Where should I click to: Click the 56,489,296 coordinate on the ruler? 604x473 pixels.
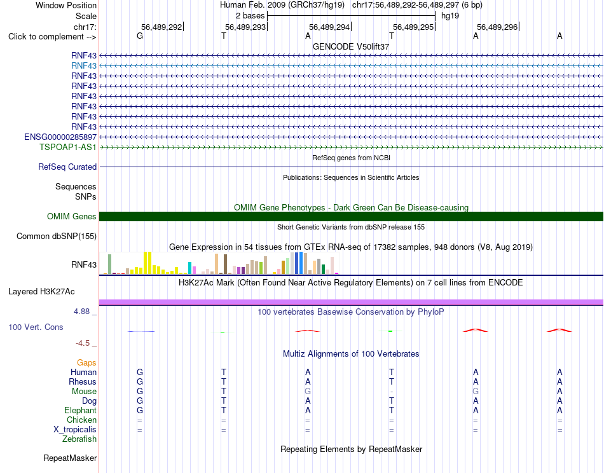(x=497, y=27)
